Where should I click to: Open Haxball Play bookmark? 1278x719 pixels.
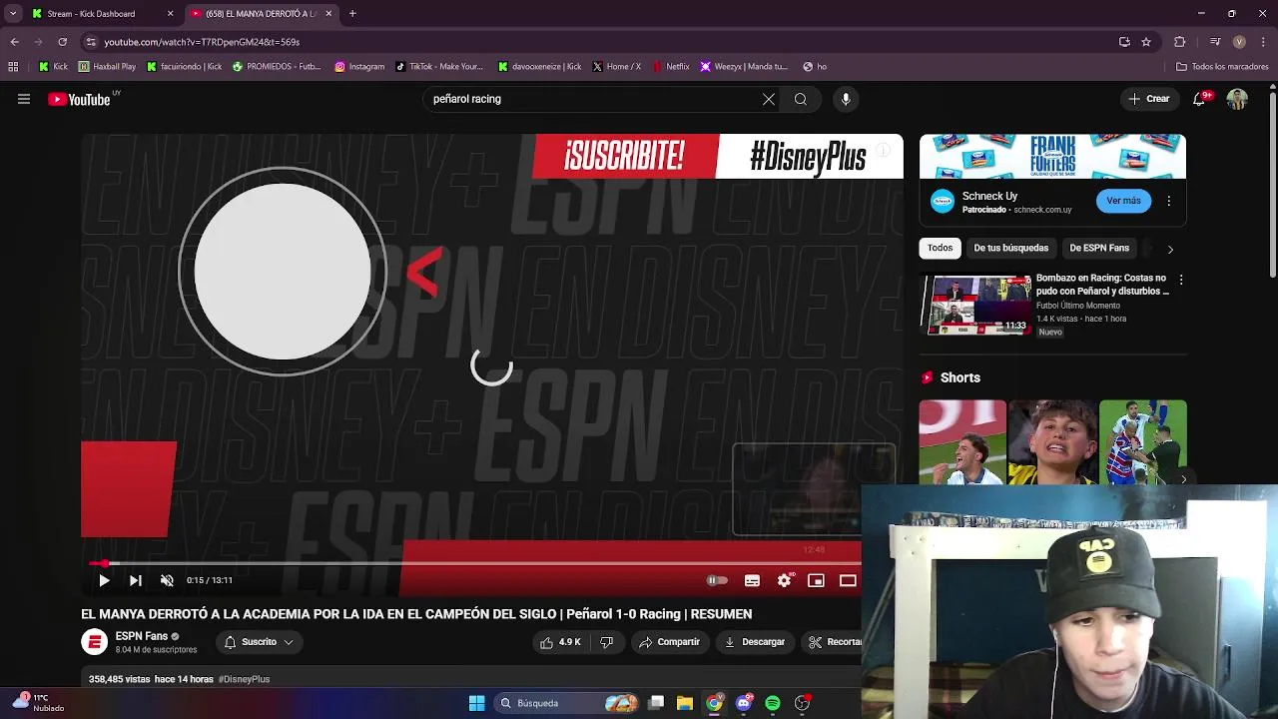[x=107, y=67]
